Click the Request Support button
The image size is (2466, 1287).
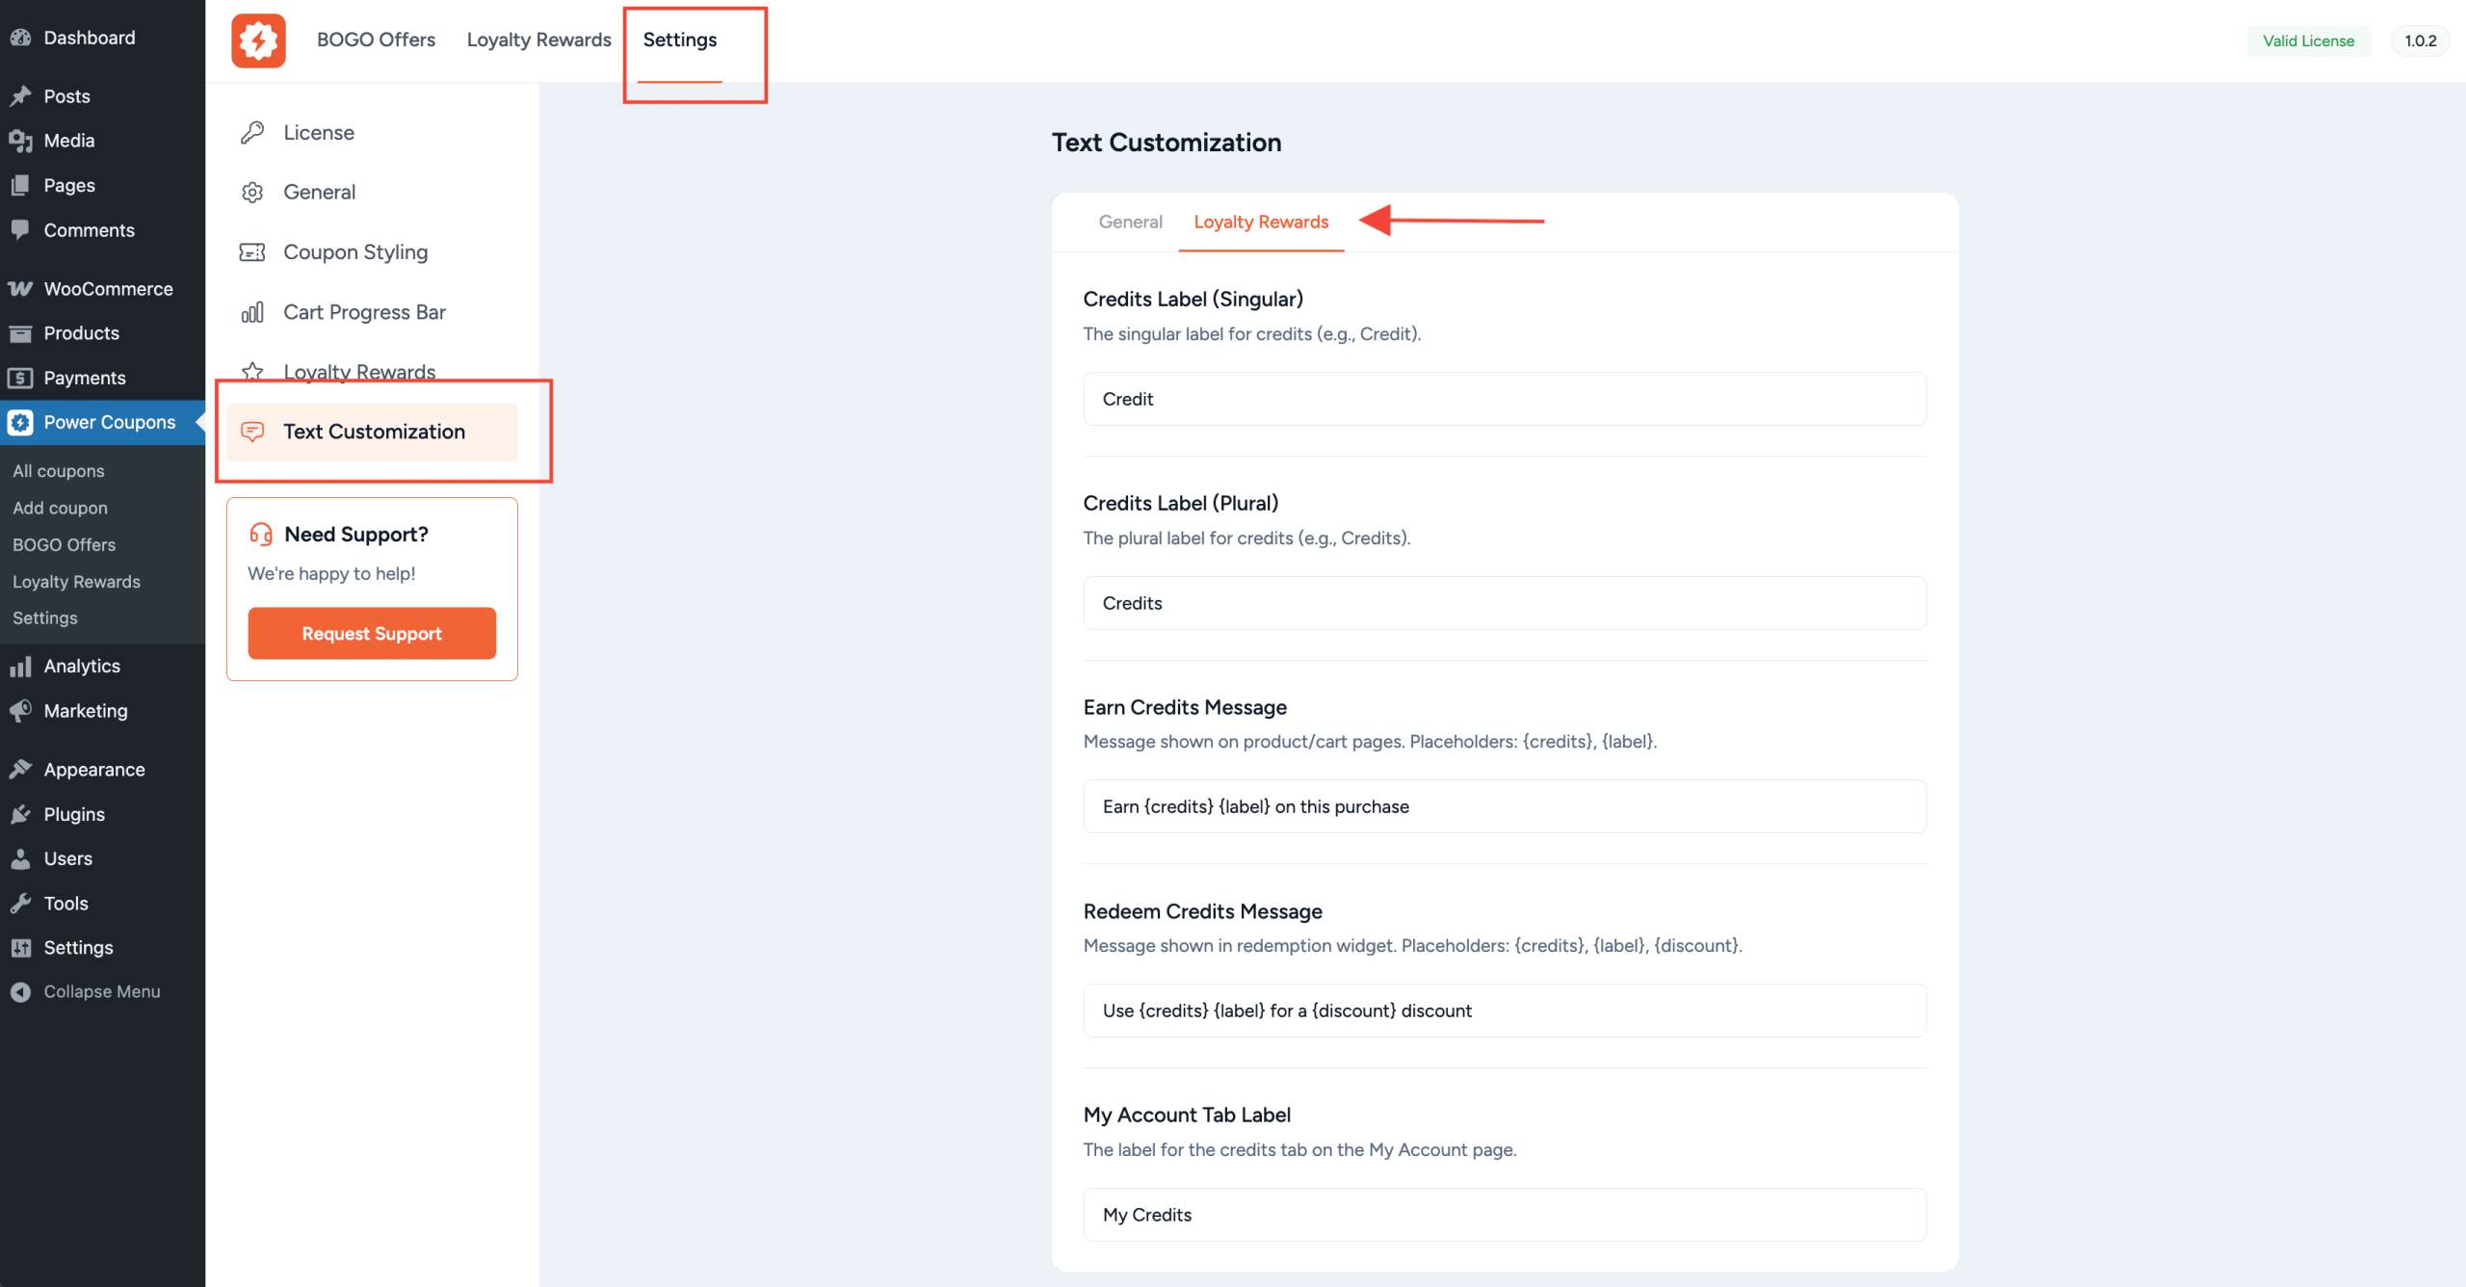[x=372, y=633]
